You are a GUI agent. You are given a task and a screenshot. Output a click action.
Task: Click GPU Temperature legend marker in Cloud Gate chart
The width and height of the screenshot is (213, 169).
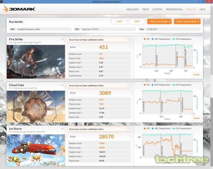153,85
